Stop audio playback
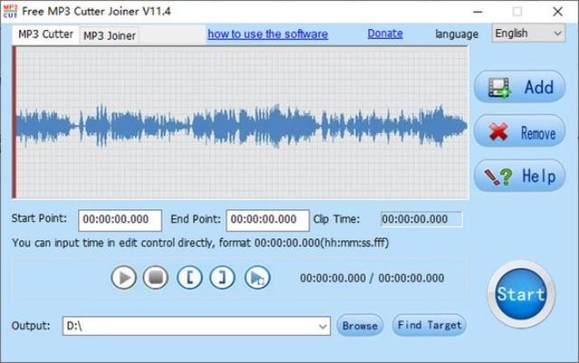Image resolution: width=579 pixels, height=363 pixels. point(156,278)
